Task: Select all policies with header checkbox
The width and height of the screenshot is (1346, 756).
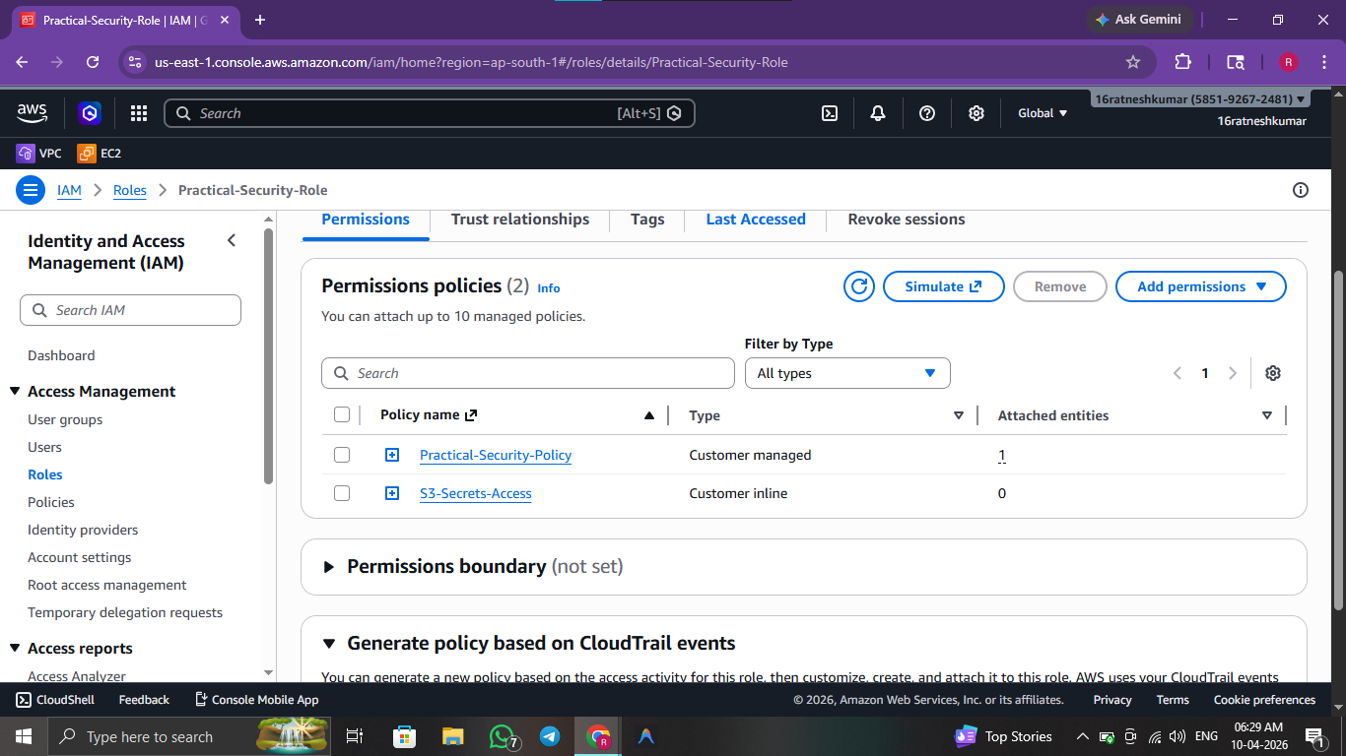Action: [x=342, y=414]
